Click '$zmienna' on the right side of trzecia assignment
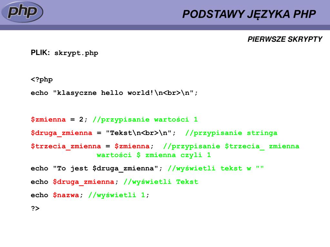The width and height of the screenshot is (330, 247). click(132, 146)
